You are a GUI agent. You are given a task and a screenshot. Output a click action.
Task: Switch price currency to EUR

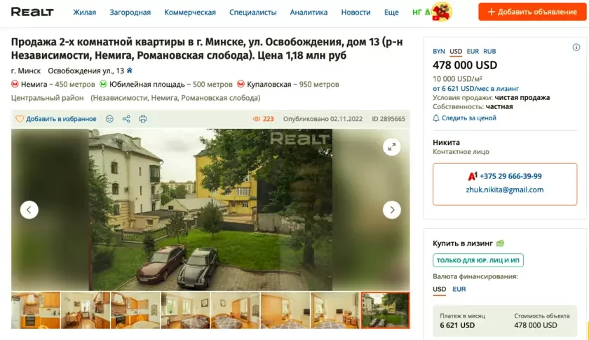(473, 51)
